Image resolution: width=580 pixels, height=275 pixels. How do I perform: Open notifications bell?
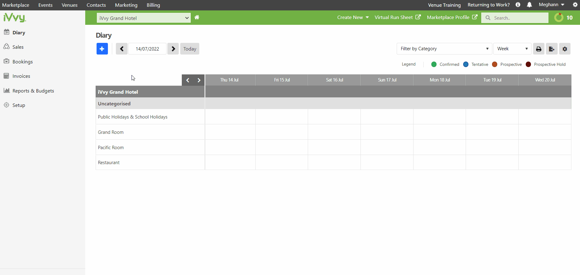click(529, 5)
